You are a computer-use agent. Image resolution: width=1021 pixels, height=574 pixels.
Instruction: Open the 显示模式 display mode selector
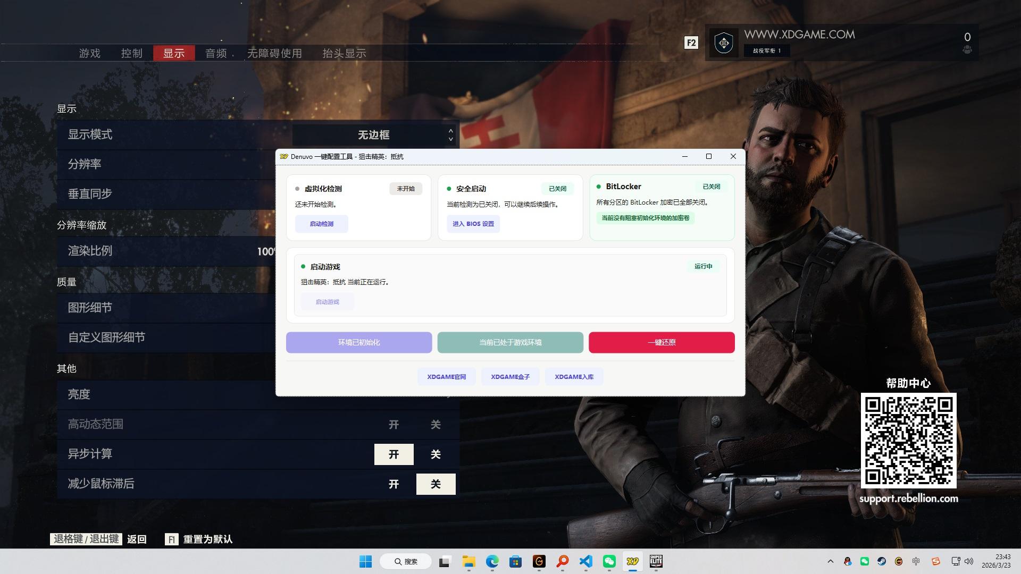374,135
